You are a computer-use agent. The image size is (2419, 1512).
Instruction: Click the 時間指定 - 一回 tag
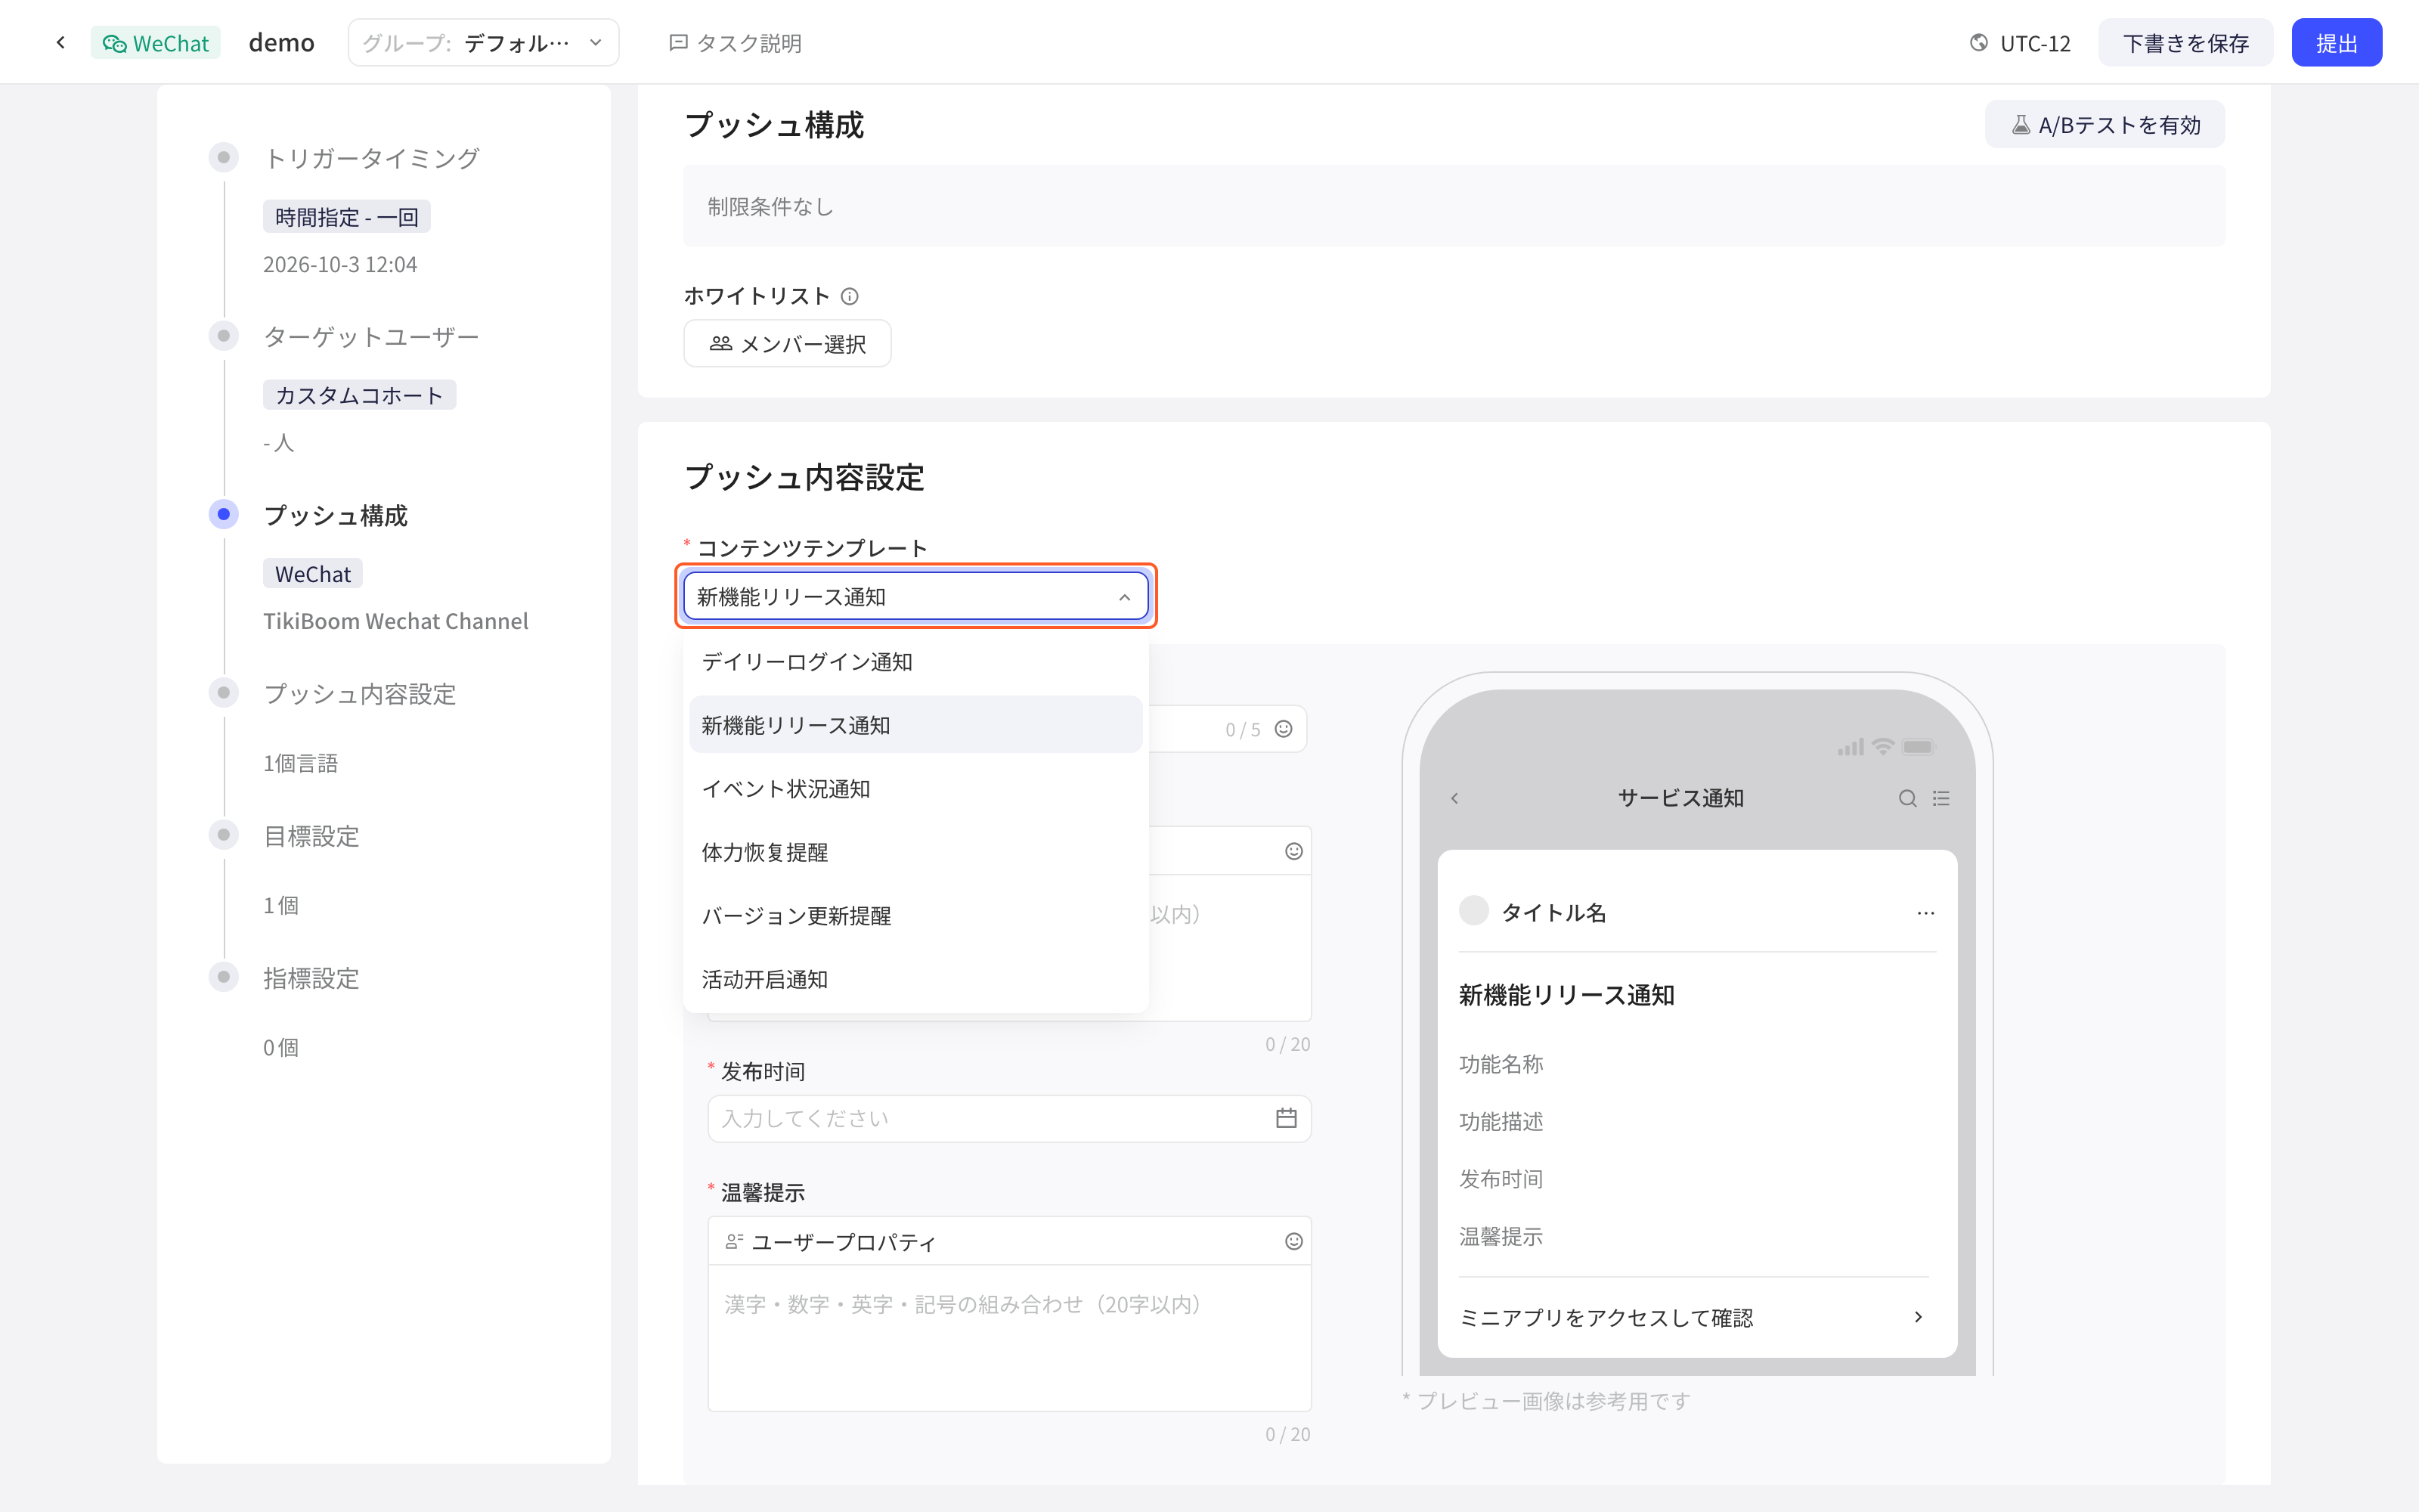point(347,217)
